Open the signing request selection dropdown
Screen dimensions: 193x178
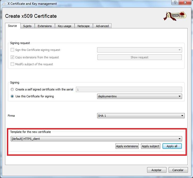[x=140, y=50]
